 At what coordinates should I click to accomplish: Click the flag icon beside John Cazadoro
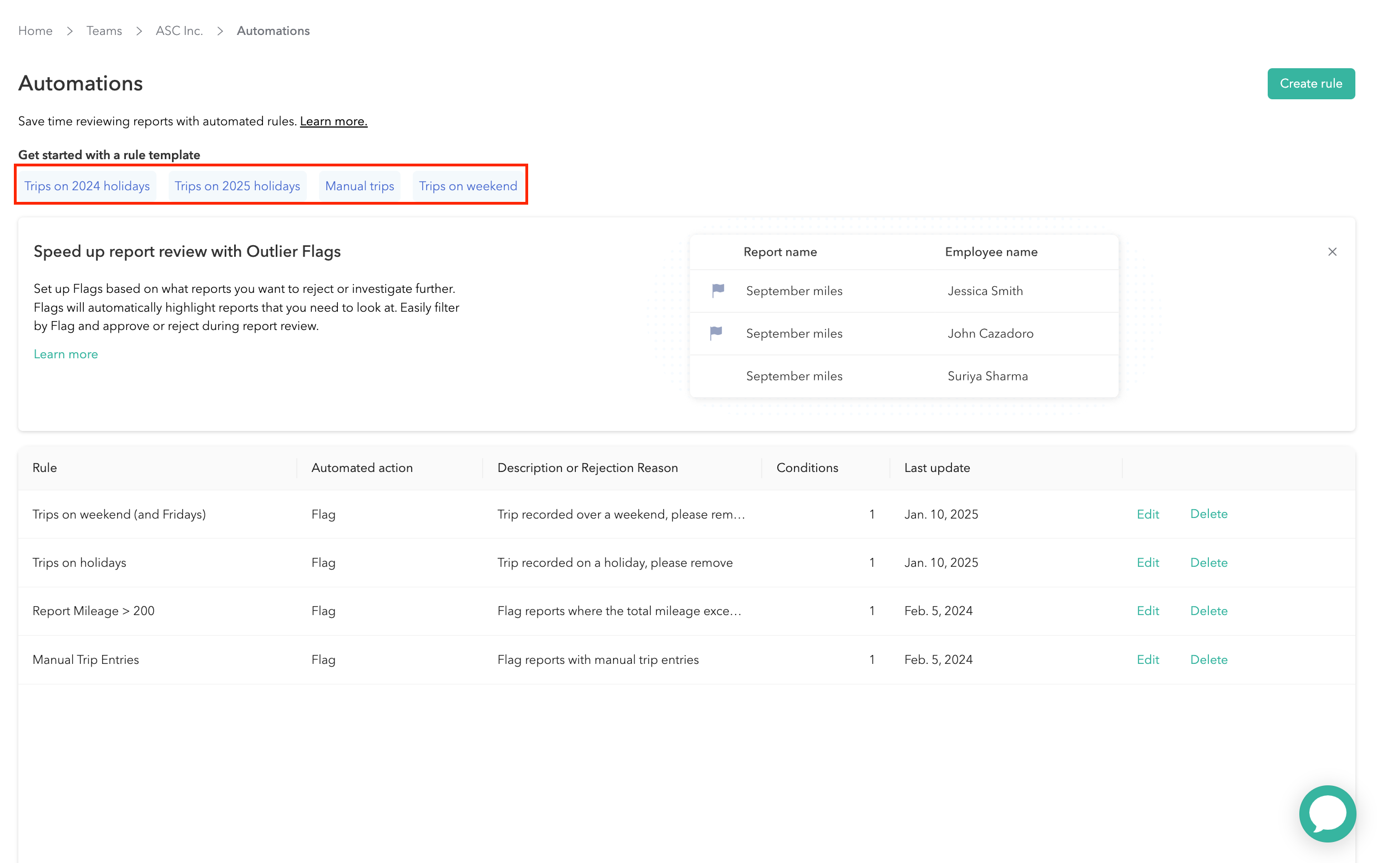tap(716, 333)
